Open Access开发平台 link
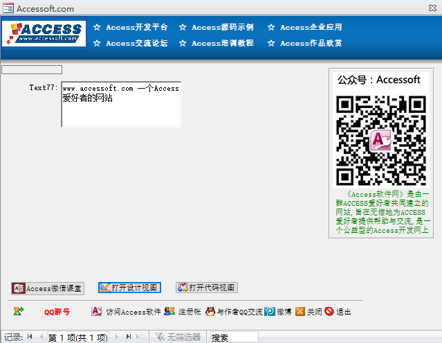The height and width of the screenshot is (343, 442). tap(137, 28)
